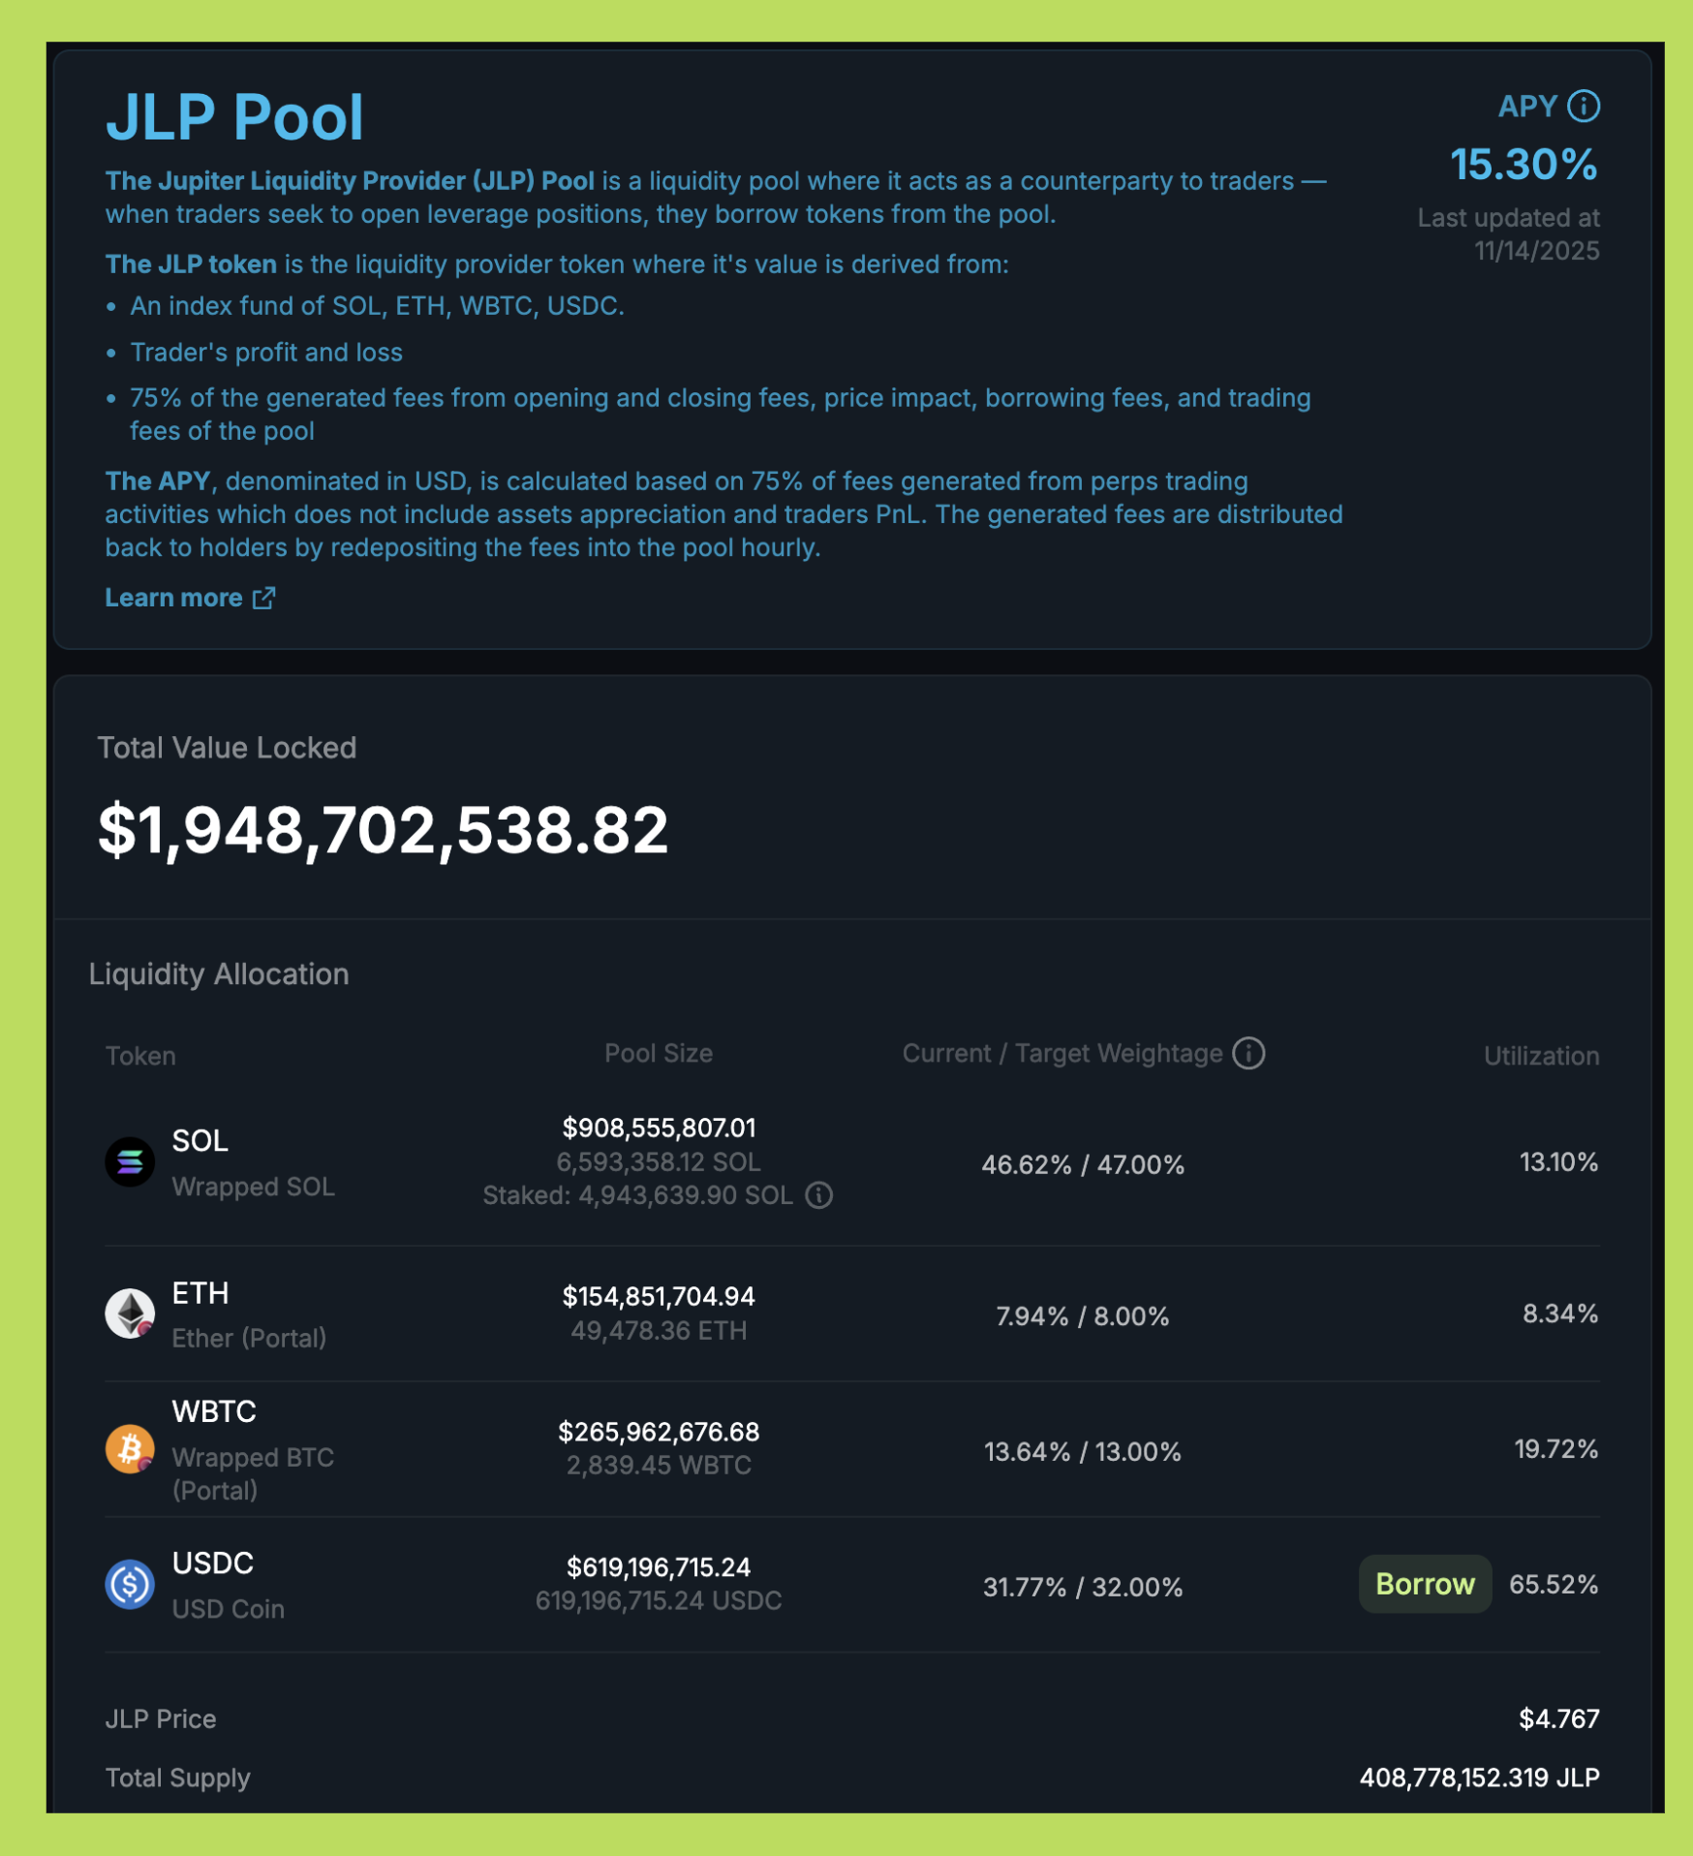Screen dimensions: 1693x1856
Task: Click the ETH token icon
Action: point(129,1315)
